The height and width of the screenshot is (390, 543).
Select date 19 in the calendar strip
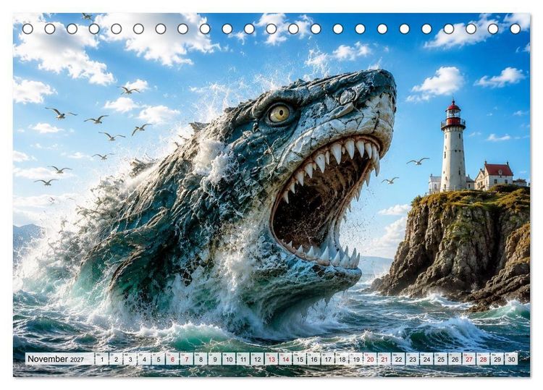[356, 359]
